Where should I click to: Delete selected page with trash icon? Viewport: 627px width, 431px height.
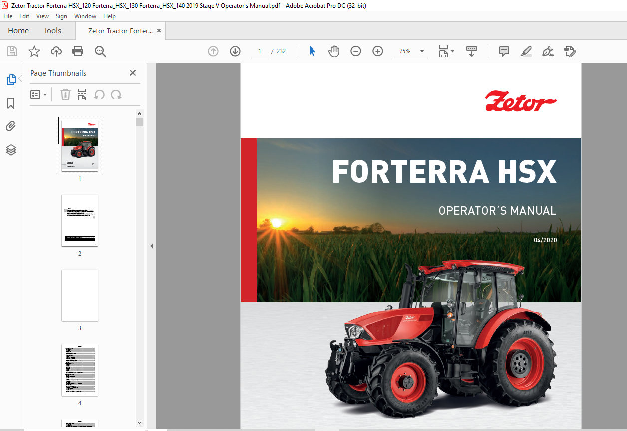pos(65,94)
